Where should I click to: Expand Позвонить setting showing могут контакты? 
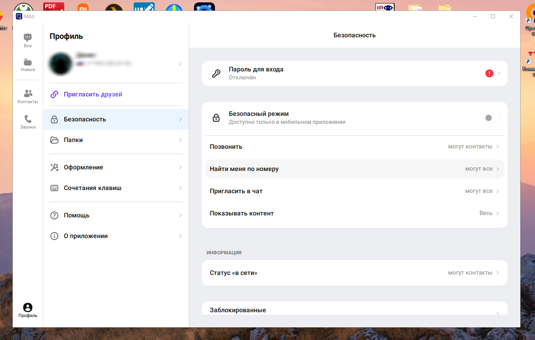coord(354,147)
